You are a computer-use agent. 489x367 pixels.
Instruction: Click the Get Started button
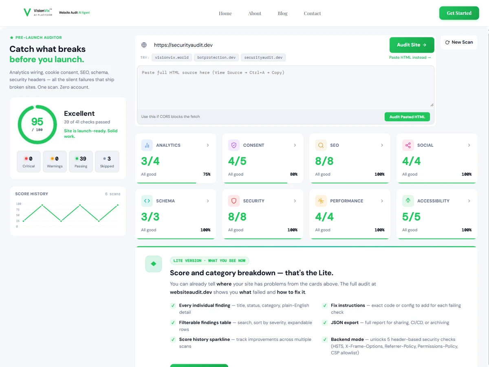pos(459,13)
